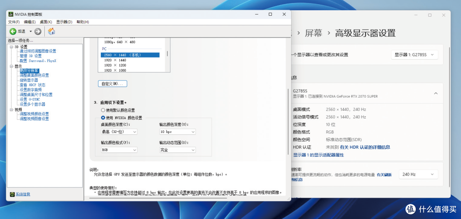Open 显示器 1: G2785S dropdown in Settings

click(x=414, y=55)
